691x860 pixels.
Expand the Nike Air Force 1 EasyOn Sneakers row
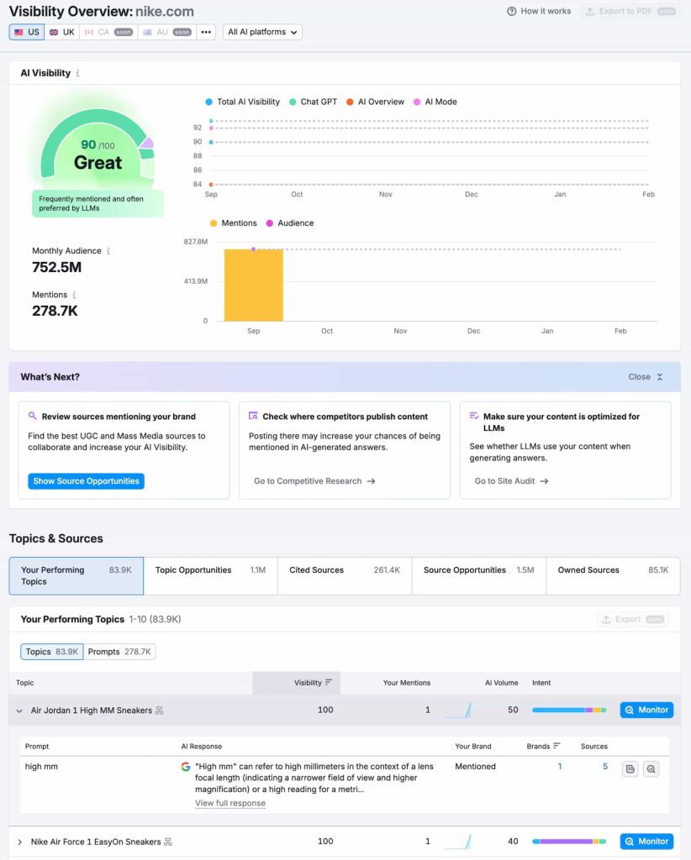point(19,841)
